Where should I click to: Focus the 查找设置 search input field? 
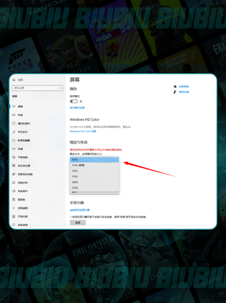point(38,88)
